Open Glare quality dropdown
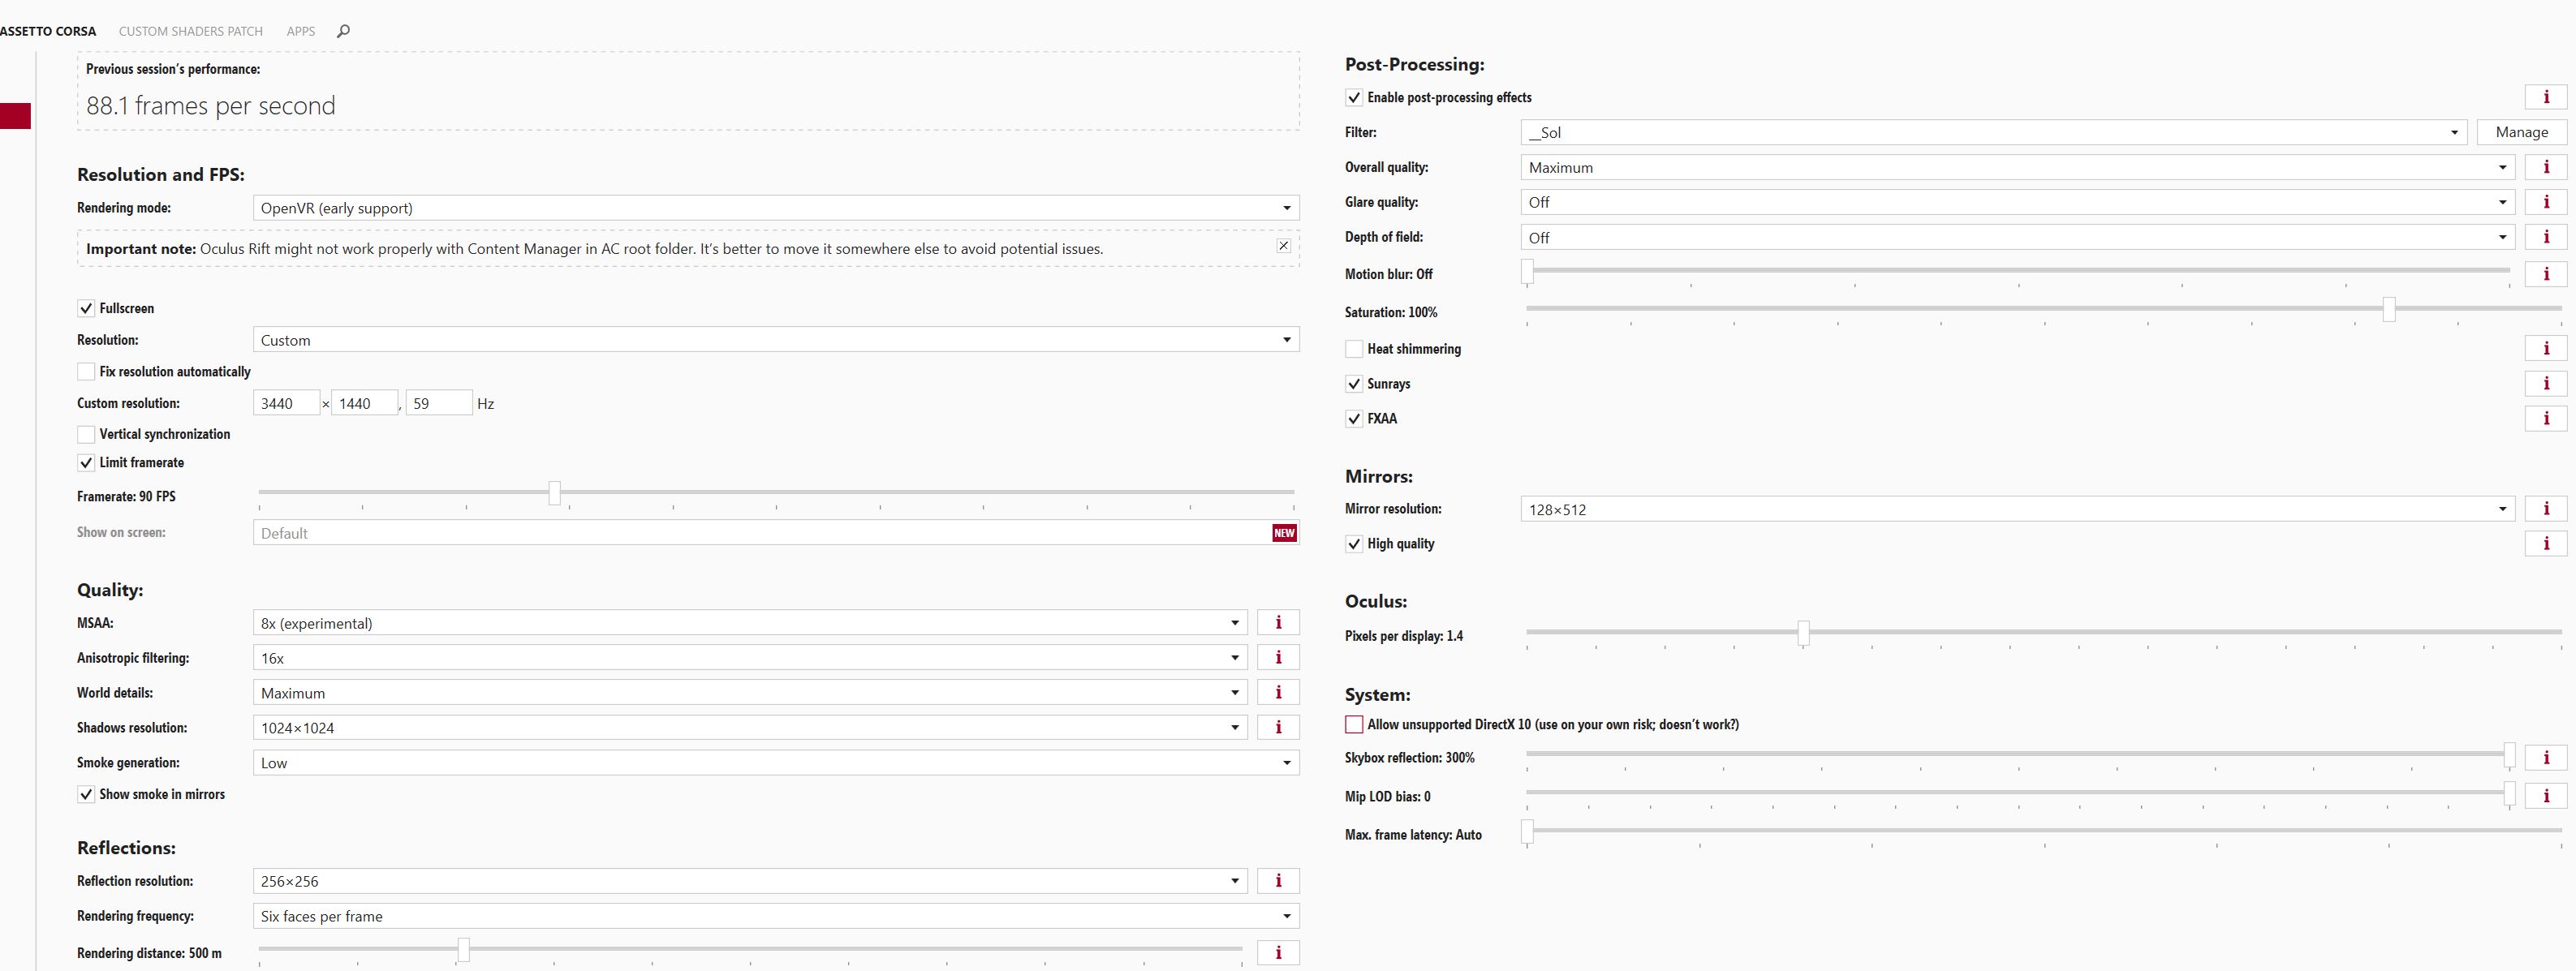 point(2018,202)
